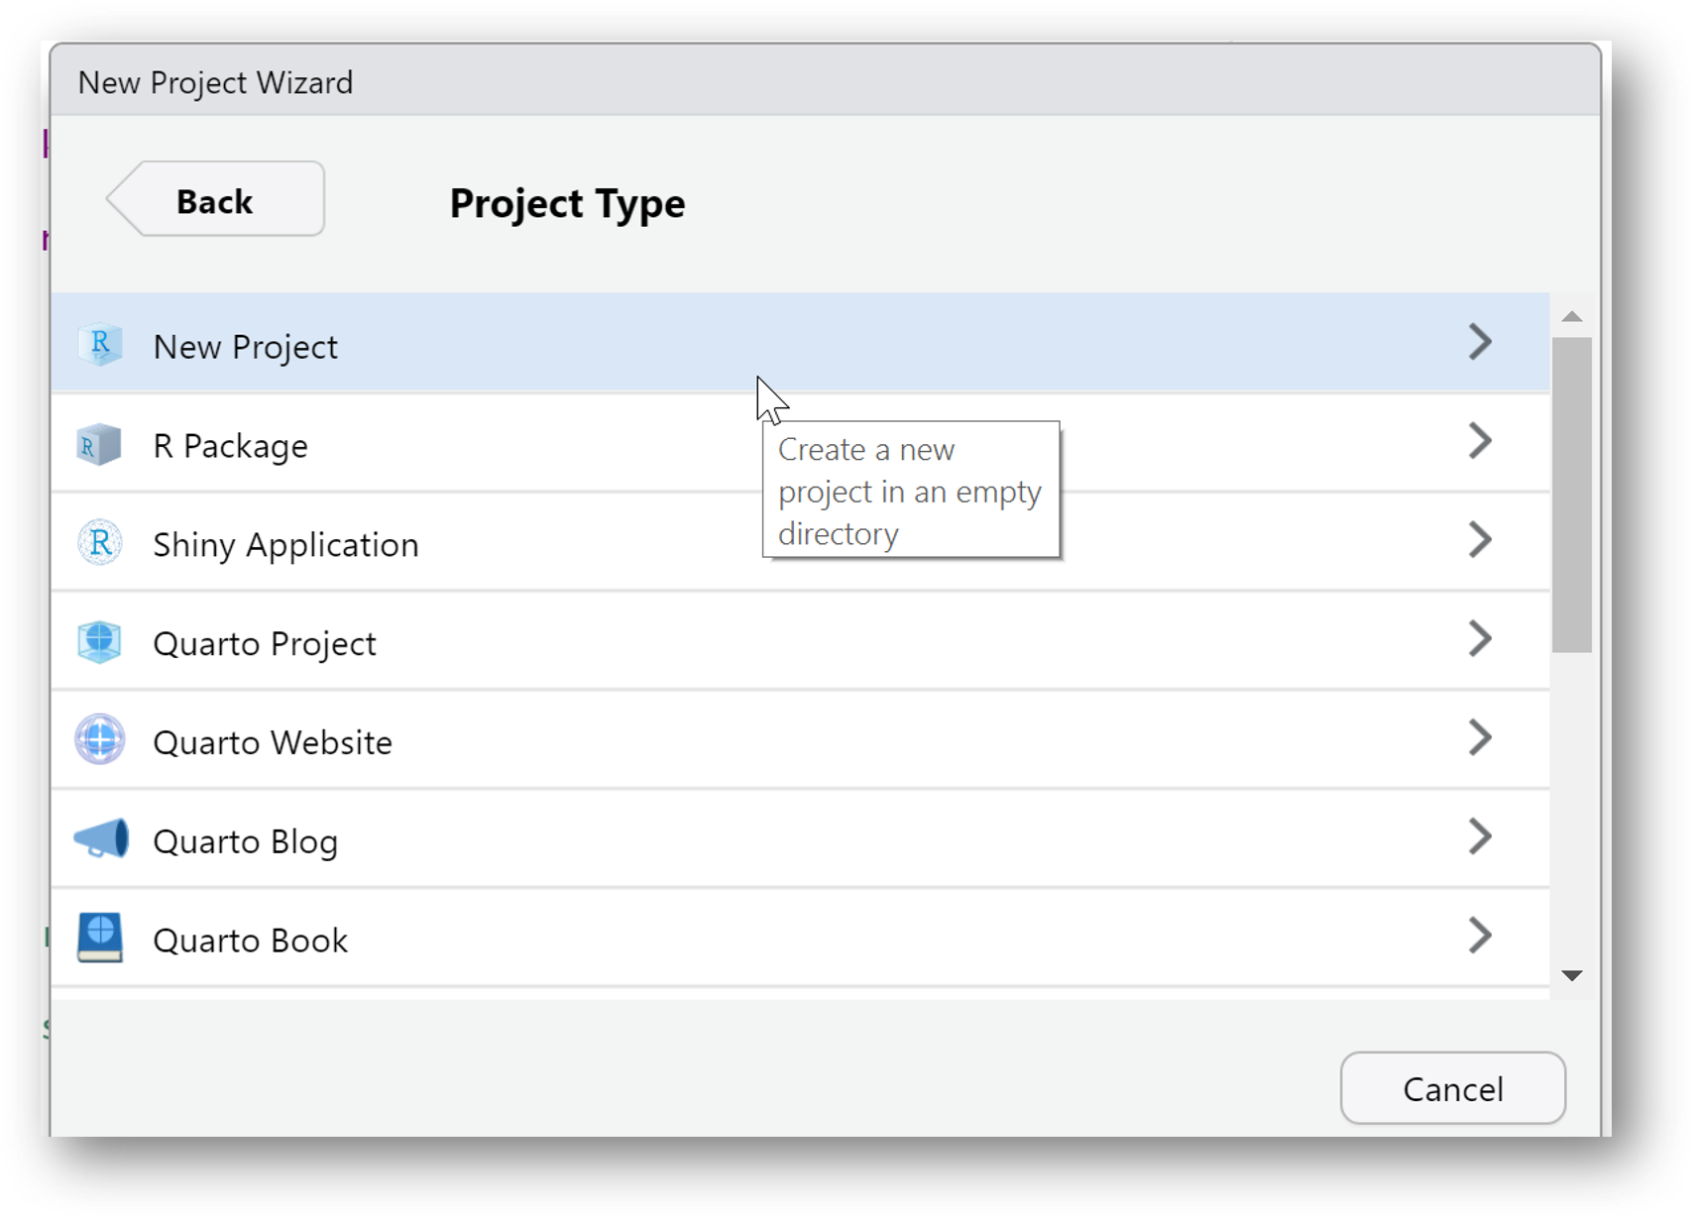The image size is (1694, 1219).
Task: Open the Quarto Project chevron arrow
Action: coord(1479,639)
